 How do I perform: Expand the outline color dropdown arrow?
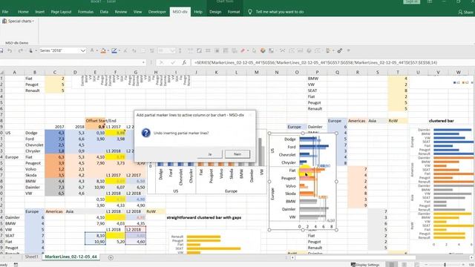click(x=119, y=50)
